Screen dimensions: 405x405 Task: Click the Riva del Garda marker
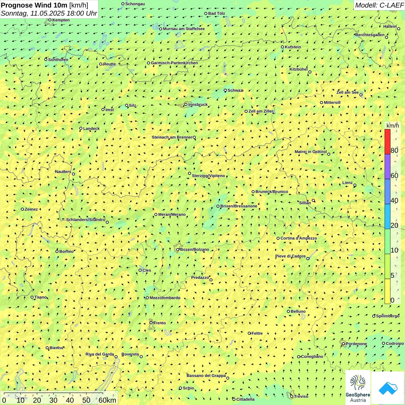pos(116,357)
